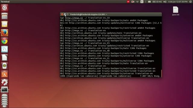The width and height of the screenshot is (193, 108).
Task: Click the trusty-backports/universe i386 Packages line
Action: tap(106, 56)
